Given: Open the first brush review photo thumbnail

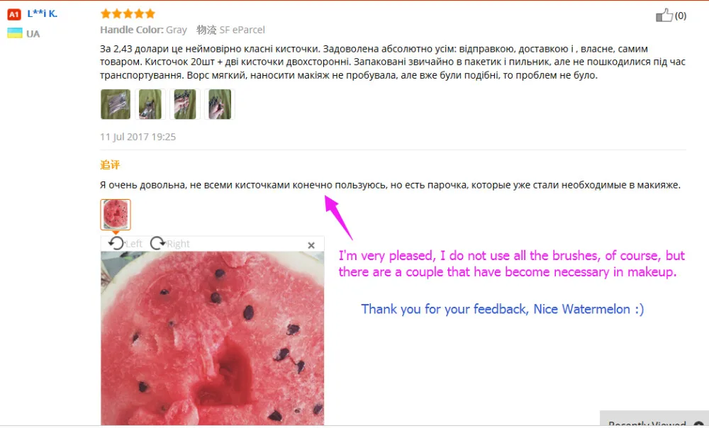Looking at the screenshot, I should 116,104.
